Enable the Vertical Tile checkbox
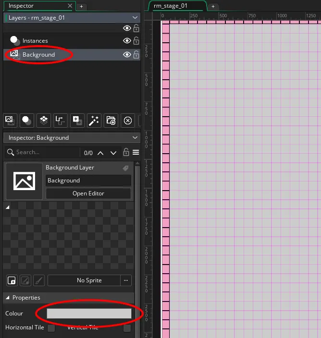Image resolution: width=321 pixels, height=338 pixels. (x=127, y=328)
